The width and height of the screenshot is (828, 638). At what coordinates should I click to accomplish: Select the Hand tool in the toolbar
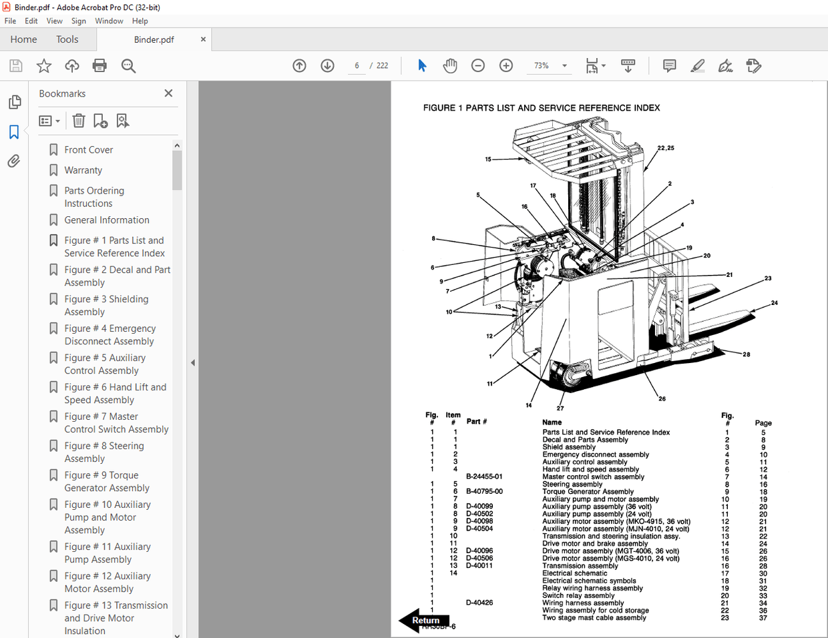tap(449, 65)
